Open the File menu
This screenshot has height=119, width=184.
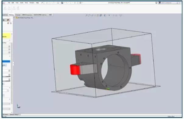9,3
